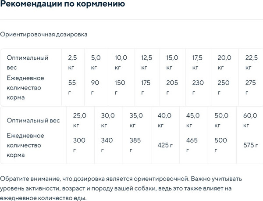Screen dimensions: 263x201
Task: Select the 55 г daily amount cell
Action: click(72, 87)
